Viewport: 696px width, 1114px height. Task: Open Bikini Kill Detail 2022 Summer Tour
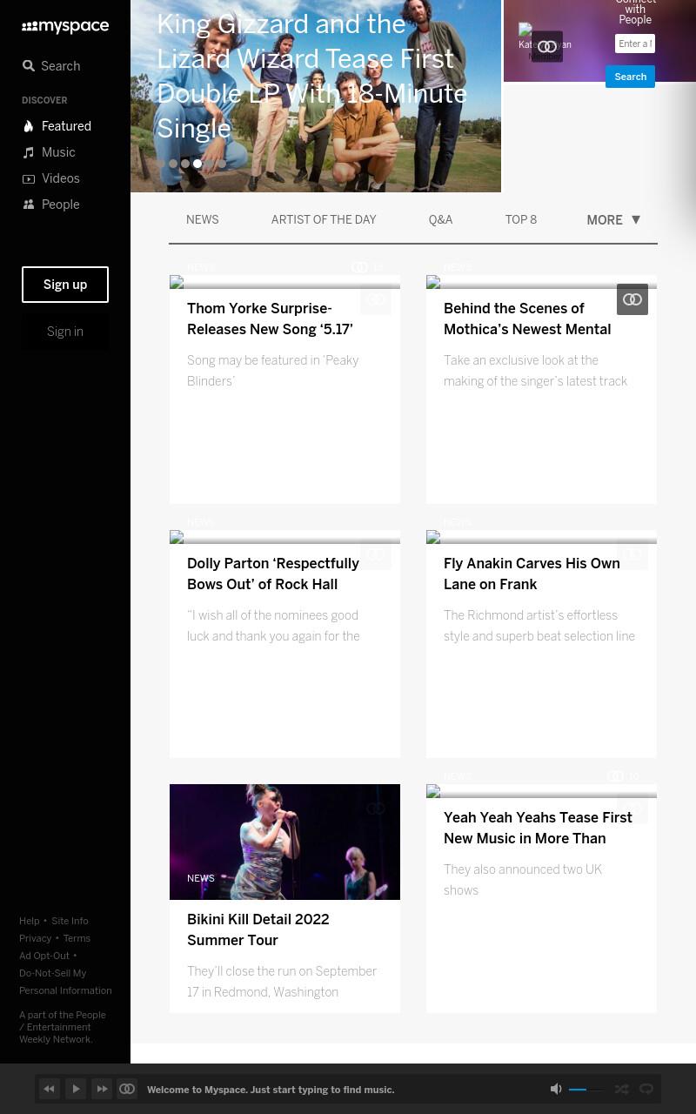(258, 930)
